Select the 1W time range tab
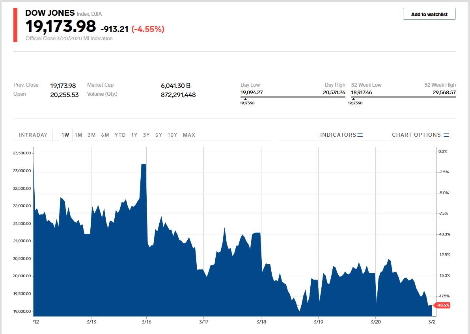 [x=65, y=135]
